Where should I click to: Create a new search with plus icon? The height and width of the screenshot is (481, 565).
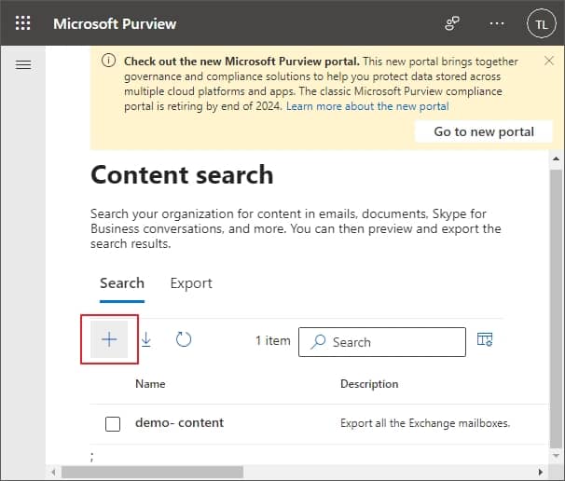(109, 339)
